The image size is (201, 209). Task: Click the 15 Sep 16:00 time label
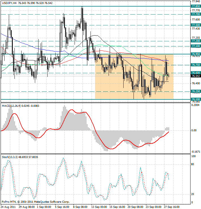click(x=117, y=207)
